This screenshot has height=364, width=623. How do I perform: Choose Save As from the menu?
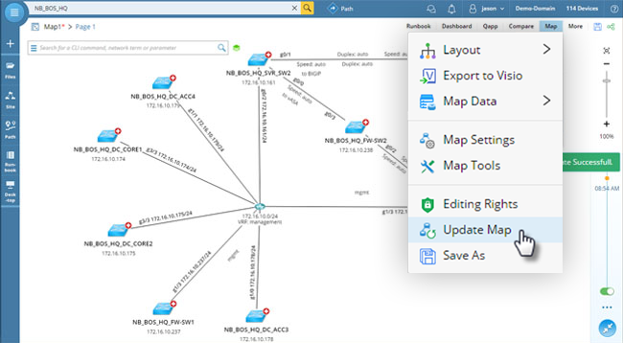tap(485, 256)
